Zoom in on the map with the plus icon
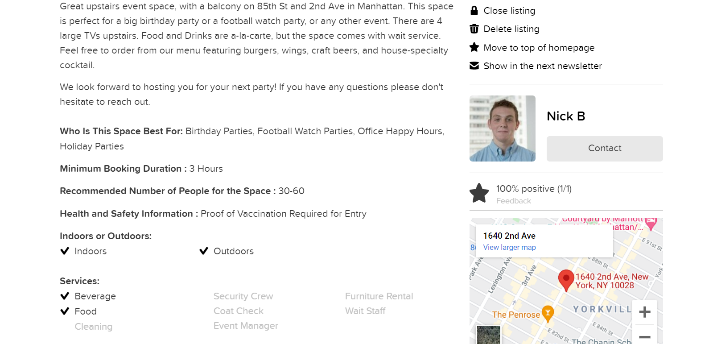 [644, 312]
